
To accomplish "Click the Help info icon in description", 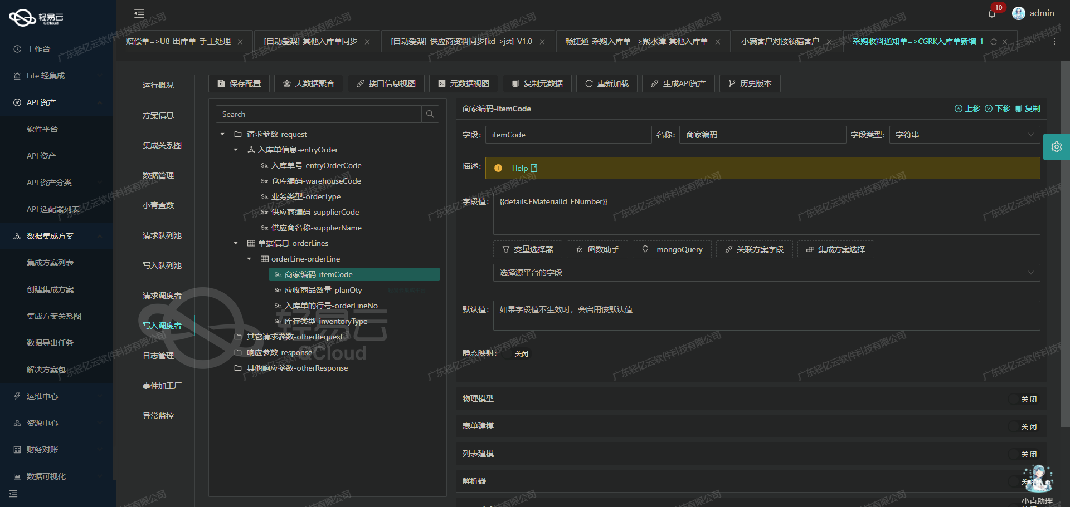I will point(498,168).
